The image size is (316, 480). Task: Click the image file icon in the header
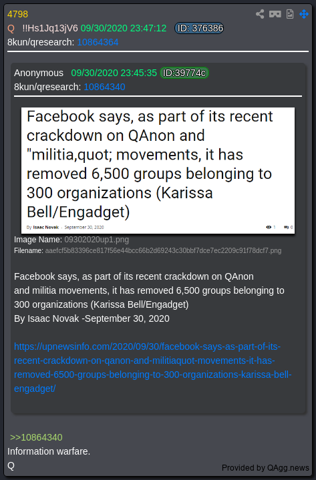tap(290, 14)
